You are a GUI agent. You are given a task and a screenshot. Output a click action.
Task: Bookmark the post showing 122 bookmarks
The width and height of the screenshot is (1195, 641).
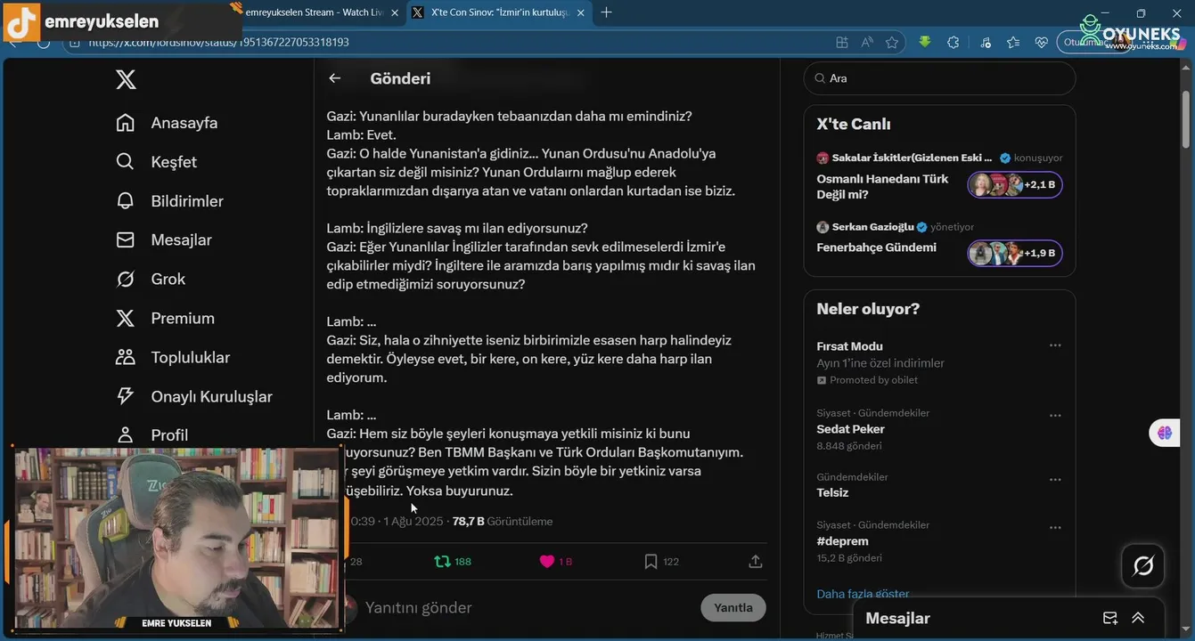661,562
